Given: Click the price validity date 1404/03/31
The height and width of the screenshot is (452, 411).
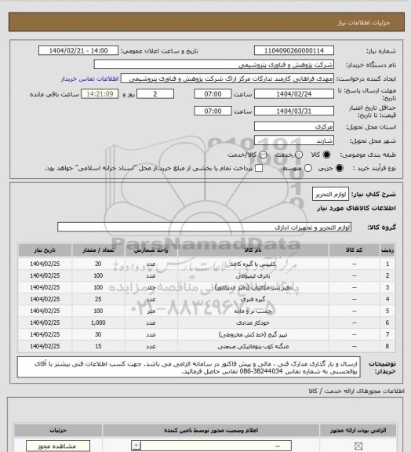Looking at the screenshot, I should [x=294, y=111].
